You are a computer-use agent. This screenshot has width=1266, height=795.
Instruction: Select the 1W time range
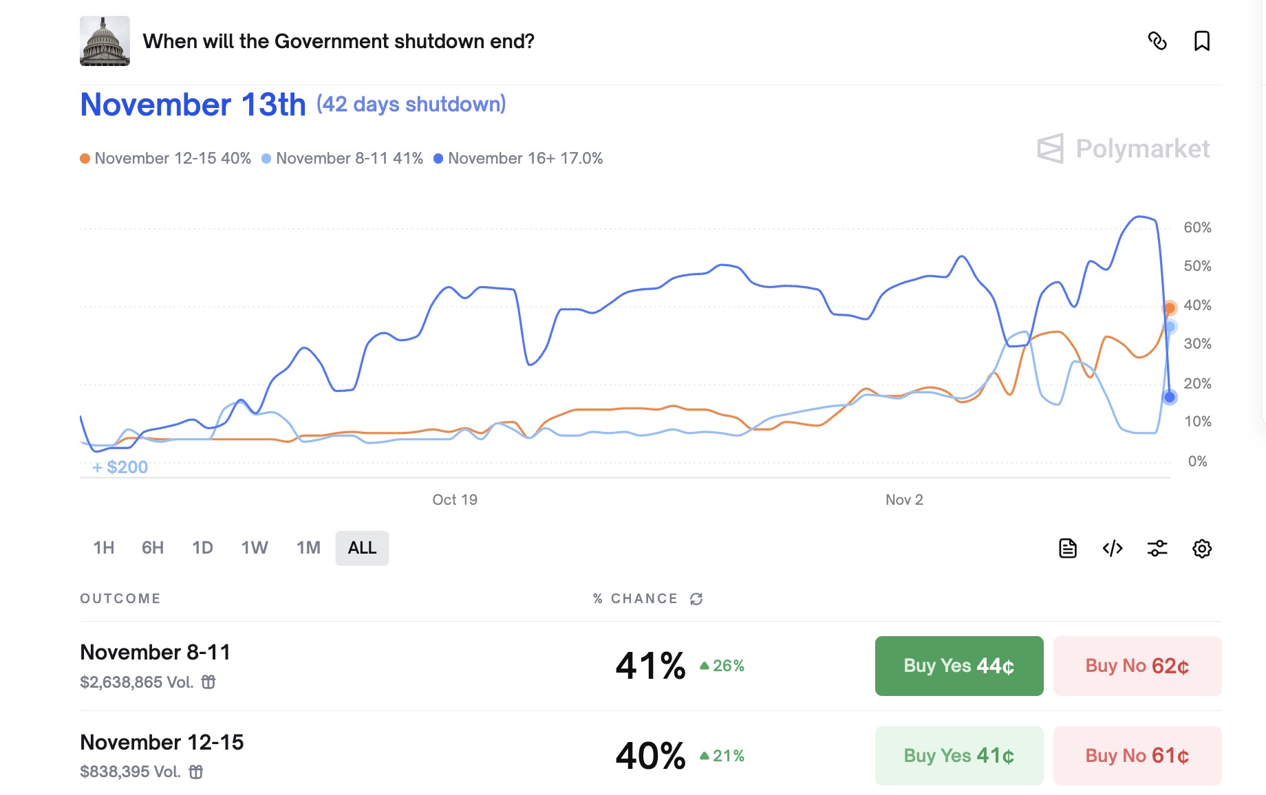click(x=255, y=548)
